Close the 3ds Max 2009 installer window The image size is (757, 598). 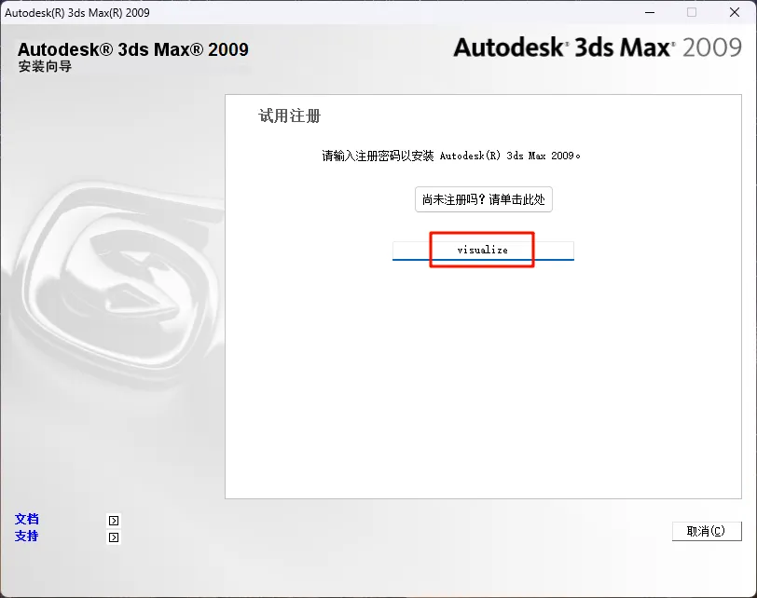[735, 12]
